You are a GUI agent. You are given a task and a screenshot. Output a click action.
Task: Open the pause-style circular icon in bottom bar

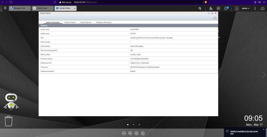pyautogui.click(x=137, y=133)
